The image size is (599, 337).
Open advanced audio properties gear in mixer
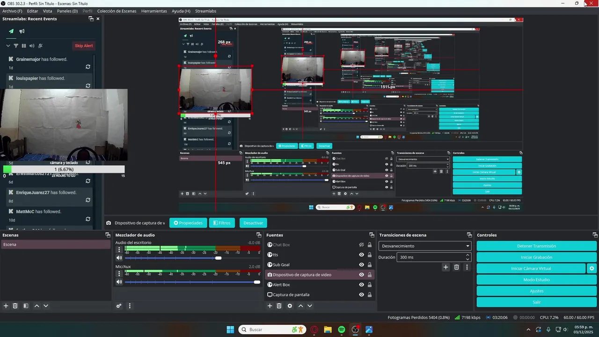point(119,306)
